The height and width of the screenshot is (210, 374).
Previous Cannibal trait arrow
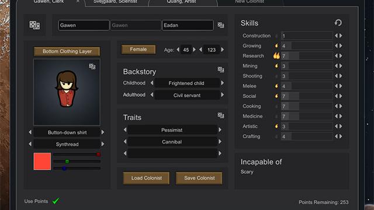coord(125,142)
